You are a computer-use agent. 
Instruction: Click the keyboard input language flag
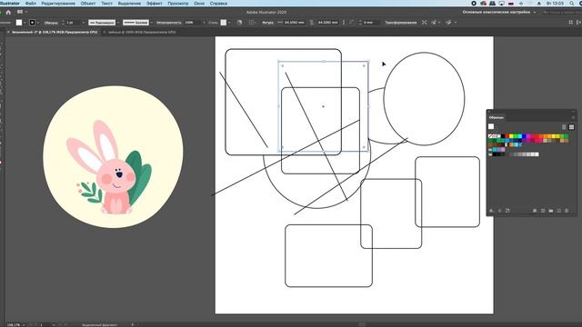coord(511,4)
